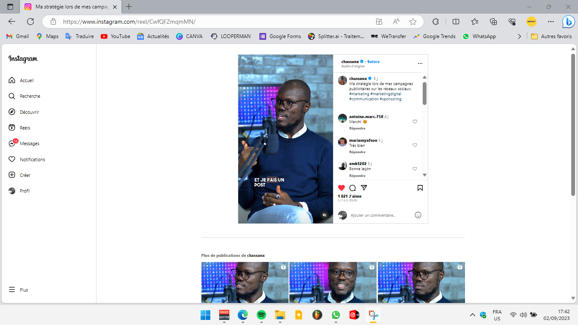Click the Ajouter un commentaire field
Screen dimensions: 578x325
pyautogui.click(x=379, y=215)
